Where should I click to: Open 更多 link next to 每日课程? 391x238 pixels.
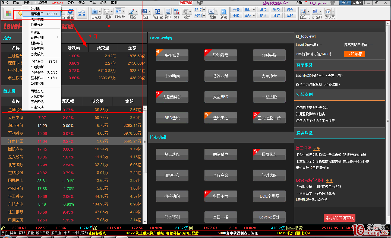point(316,148)
